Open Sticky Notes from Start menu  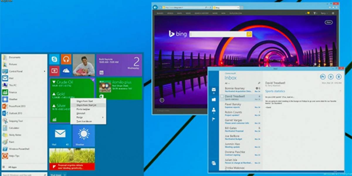(x=24, y=135)
